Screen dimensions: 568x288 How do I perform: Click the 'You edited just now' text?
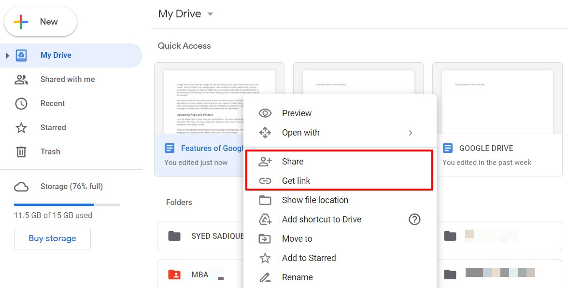coord(196,163)
